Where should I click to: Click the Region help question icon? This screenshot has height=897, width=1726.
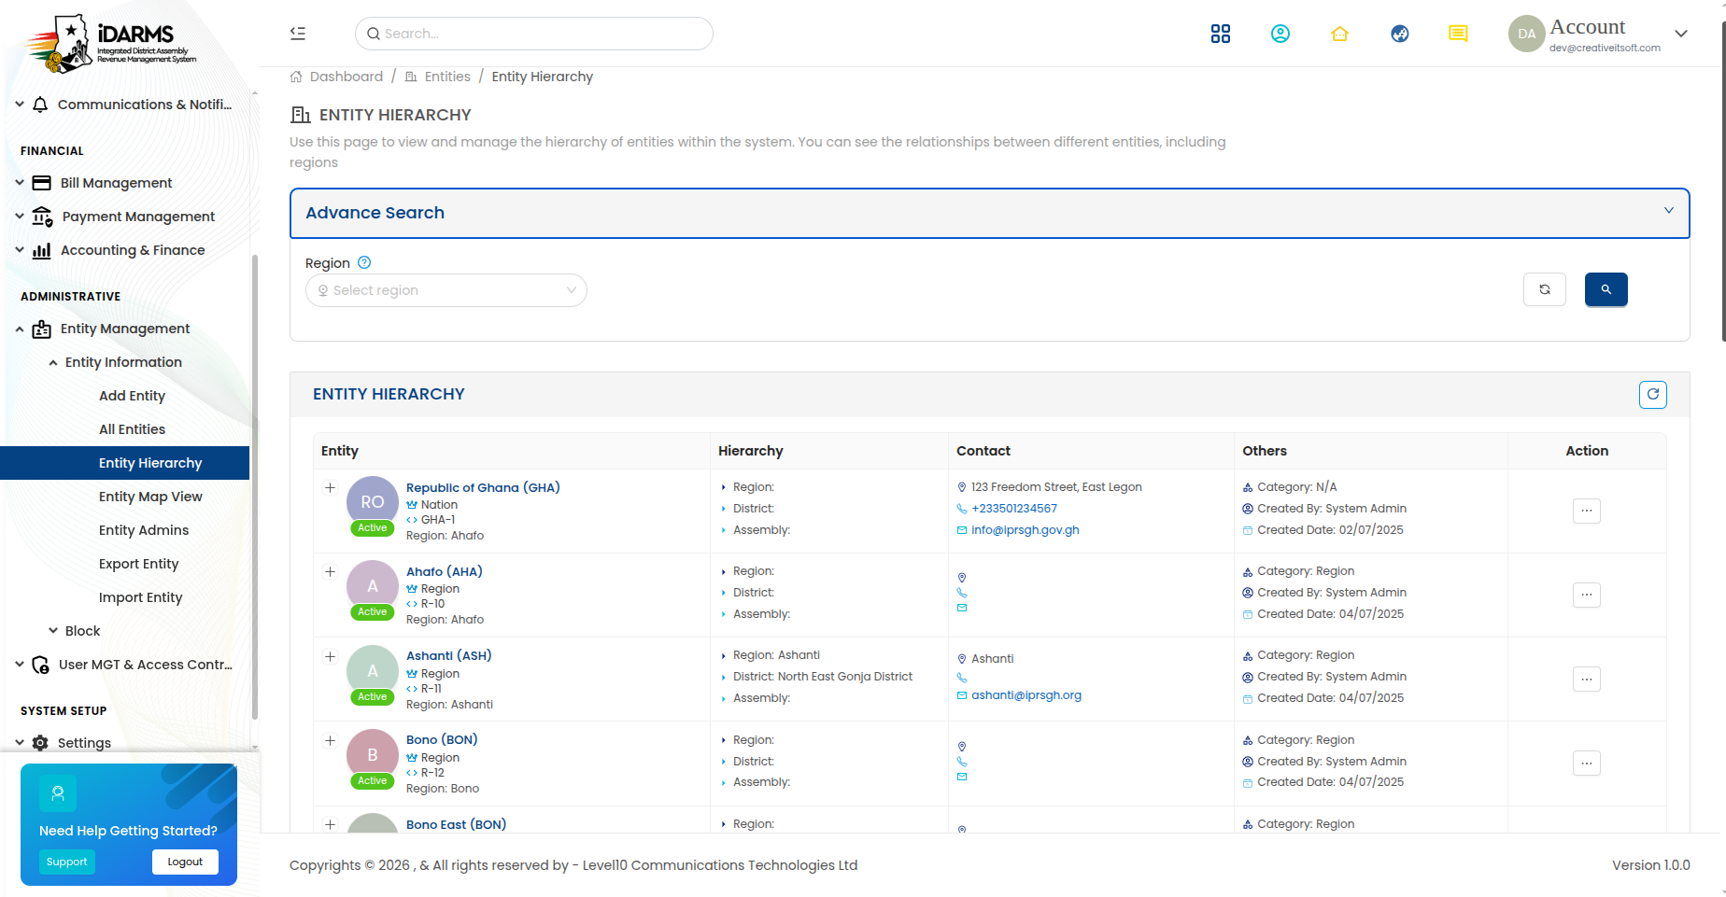click(364, 262)
